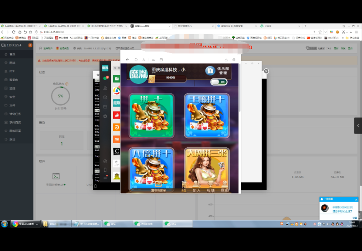Screen dimensions: 362x251
Task: Open browser main hamburger menu
Action: pyautogui.click(x=357, y=32)
